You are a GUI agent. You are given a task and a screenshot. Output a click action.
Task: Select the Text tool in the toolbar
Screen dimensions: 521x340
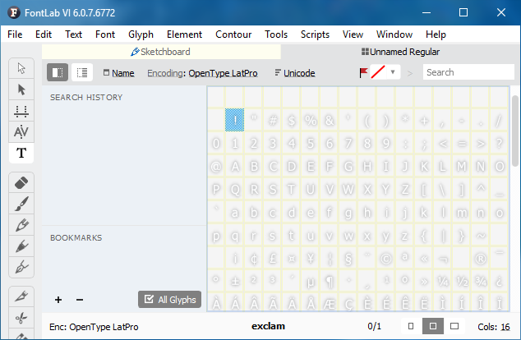click(21, 153)
